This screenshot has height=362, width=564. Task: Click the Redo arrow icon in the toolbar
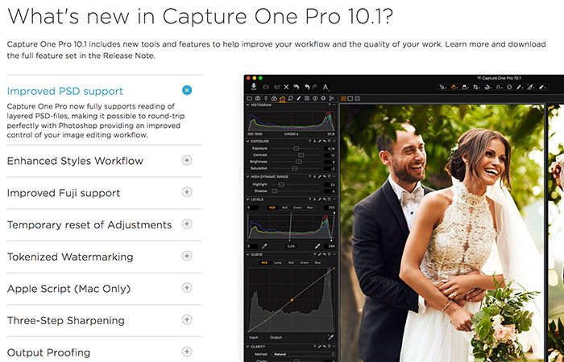[315, 87]
